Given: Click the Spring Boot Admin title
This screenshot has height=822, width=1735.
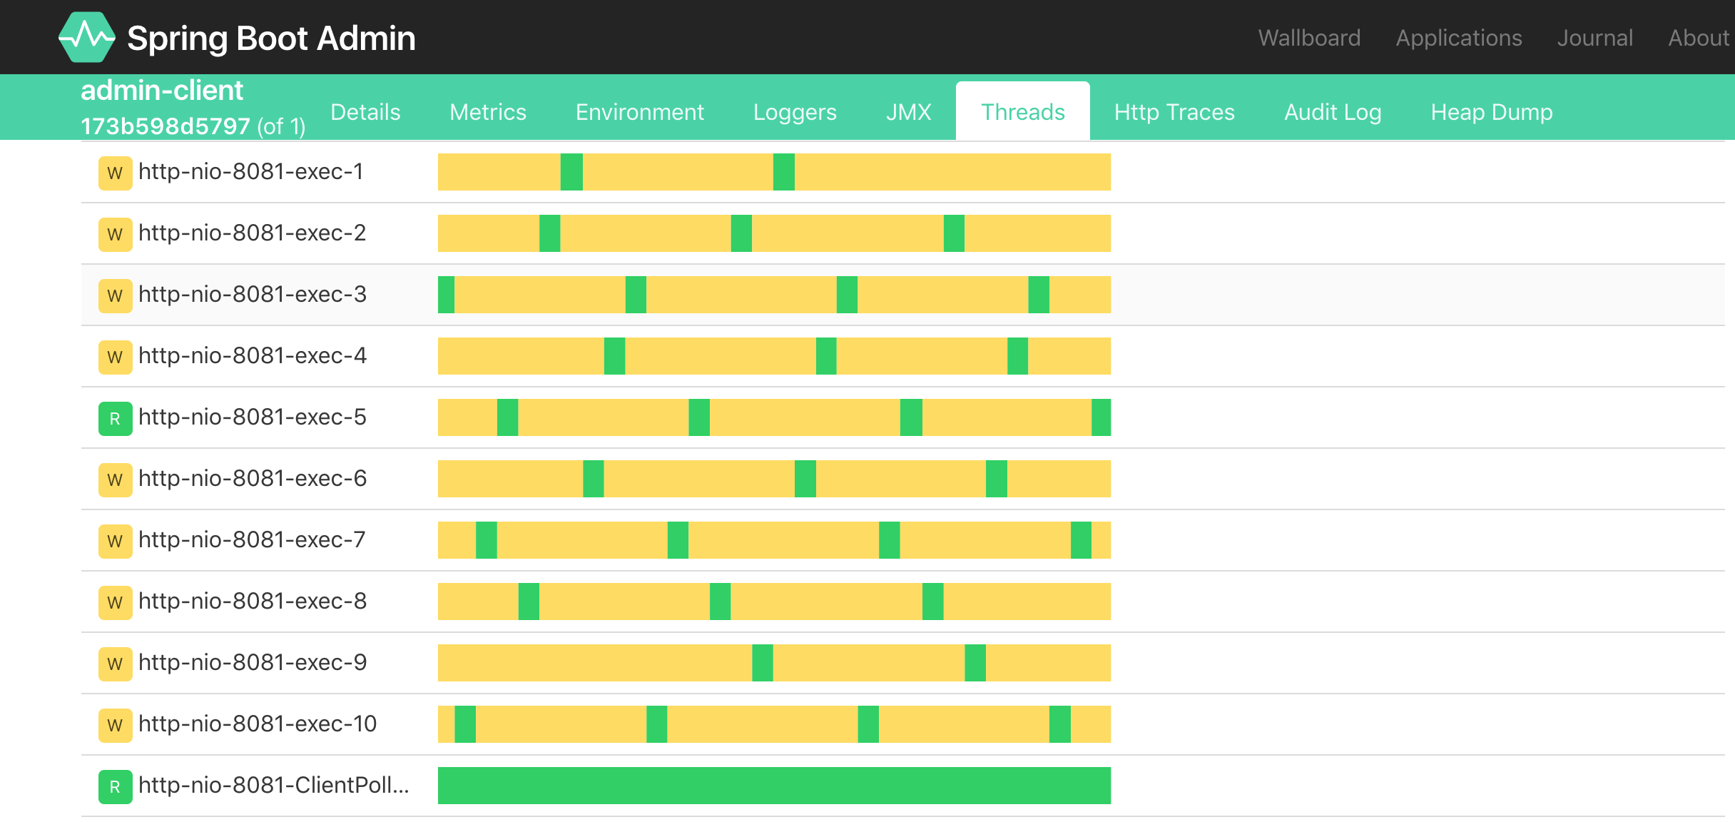Looking at the screenshot, I should click(x=271, y=38).
